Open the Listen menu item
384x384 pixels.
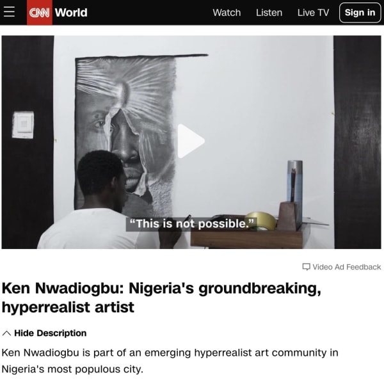coord(269,13)
